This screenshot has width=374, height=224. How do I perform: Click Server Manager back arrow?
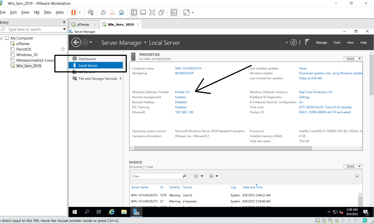pyautogui.click(x=76, y=42)
